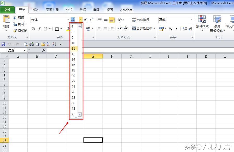Toggle align text right
Viewport: 234px width, 152px height.
(x=112, y=29)
